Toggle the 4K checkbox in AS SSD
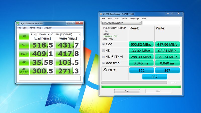This screenshot has height=113, width=201. pyautogui.click(x=104, y=50)
